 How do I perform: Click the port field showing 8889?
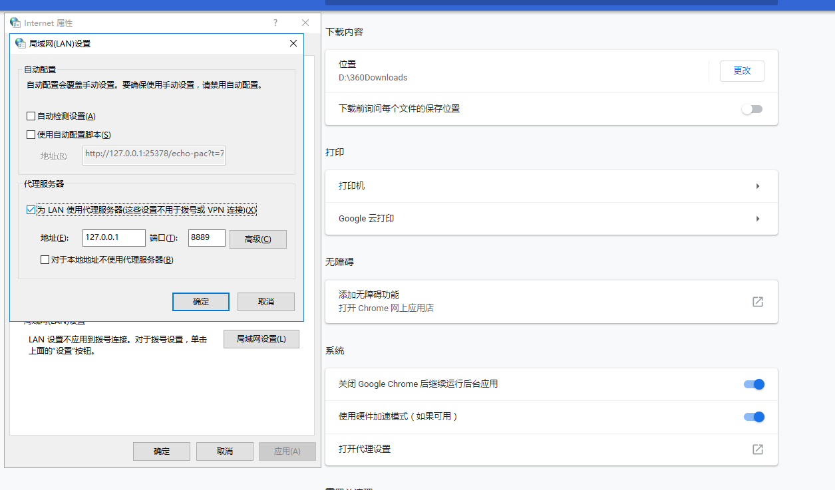coord(206,237)
